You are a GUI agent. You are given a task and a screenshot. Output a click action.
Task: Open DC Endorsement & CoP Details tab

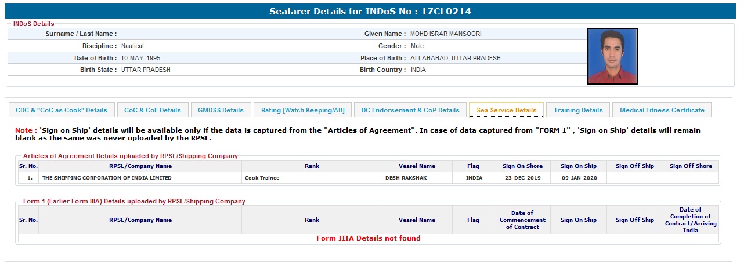410,110
